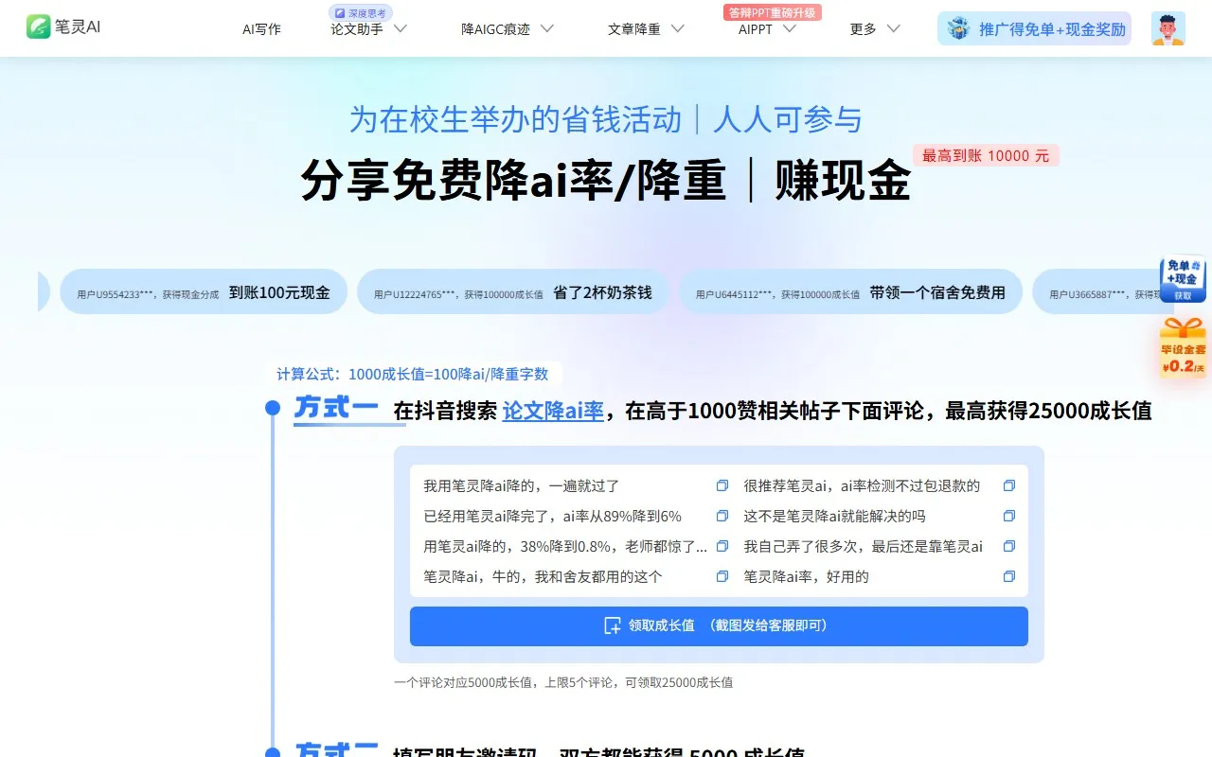Click copy icon beside 笔灵降ai率 好用的 comment
1212x757 pixels.
1009,576
